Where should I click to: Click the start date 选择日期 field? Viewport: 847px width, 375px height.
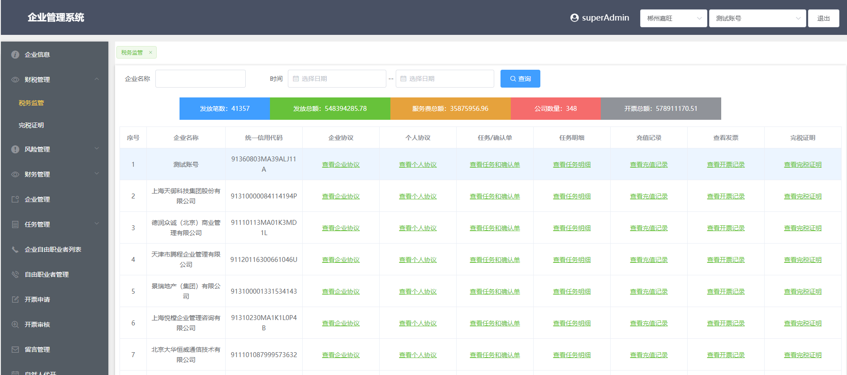click(337, 79)
